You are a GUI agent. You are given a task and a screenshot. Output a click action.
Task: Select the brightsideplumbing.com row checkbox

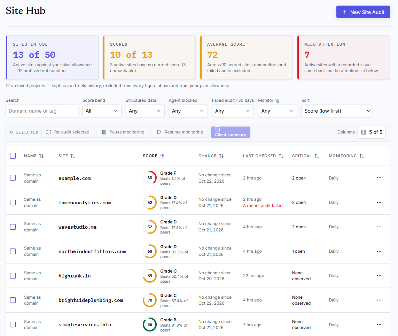(x=13, y=300)
